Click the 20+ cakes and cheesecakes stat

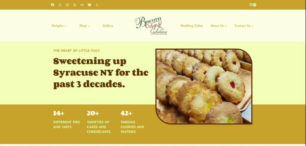click(x=99, y=122)
